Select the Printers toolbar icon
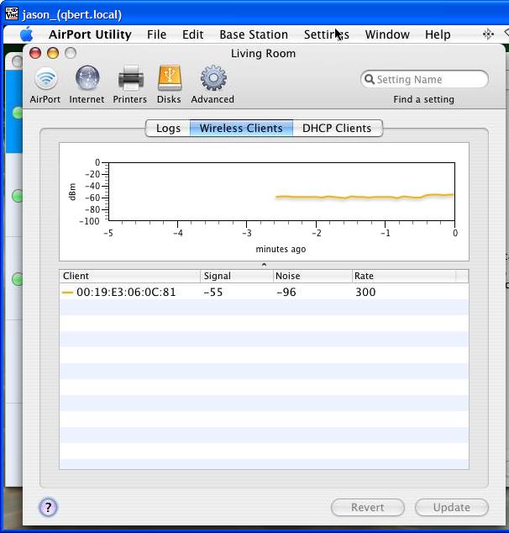The height and width of the screenshot is (533, 509). pyautogui.click(x=131, y=78)
